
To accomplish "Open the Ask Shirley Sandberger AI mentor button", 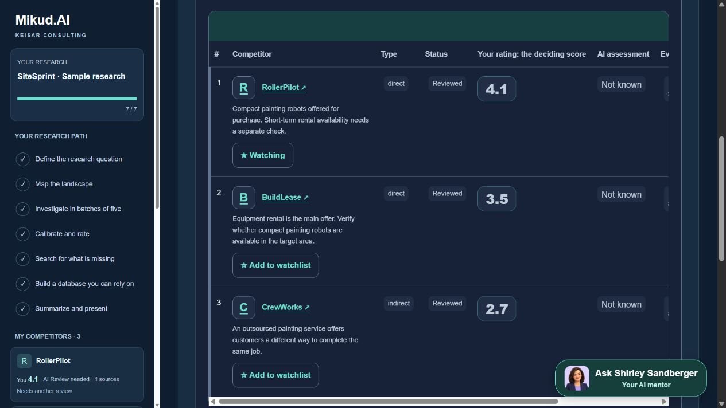I will (x=631, y=378).
